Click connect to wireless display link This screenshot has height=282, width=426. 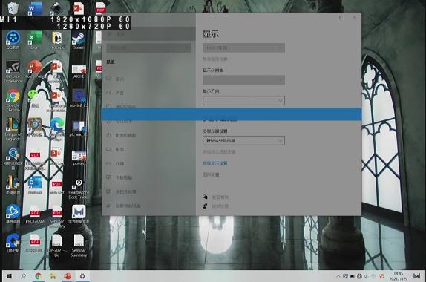coord(219,152)
